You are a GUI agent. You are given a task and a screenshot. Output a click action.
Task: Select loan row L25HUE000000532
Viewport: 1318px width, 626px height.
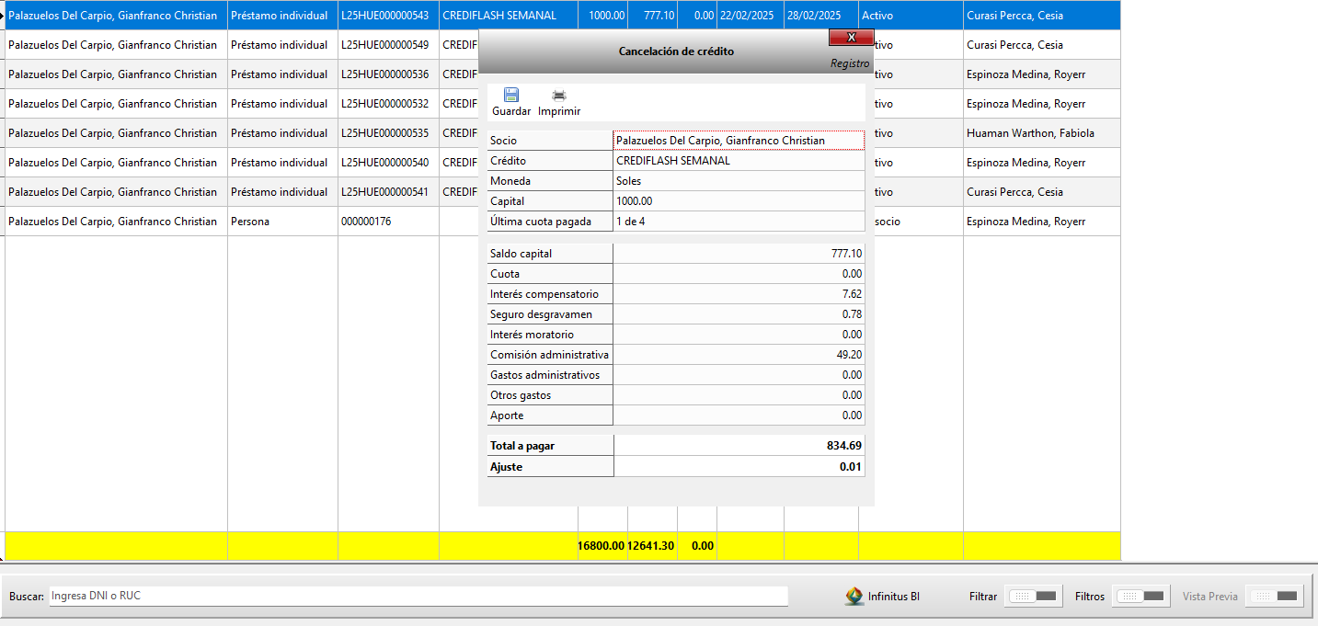pyautogui.click(x=384, y=104)
